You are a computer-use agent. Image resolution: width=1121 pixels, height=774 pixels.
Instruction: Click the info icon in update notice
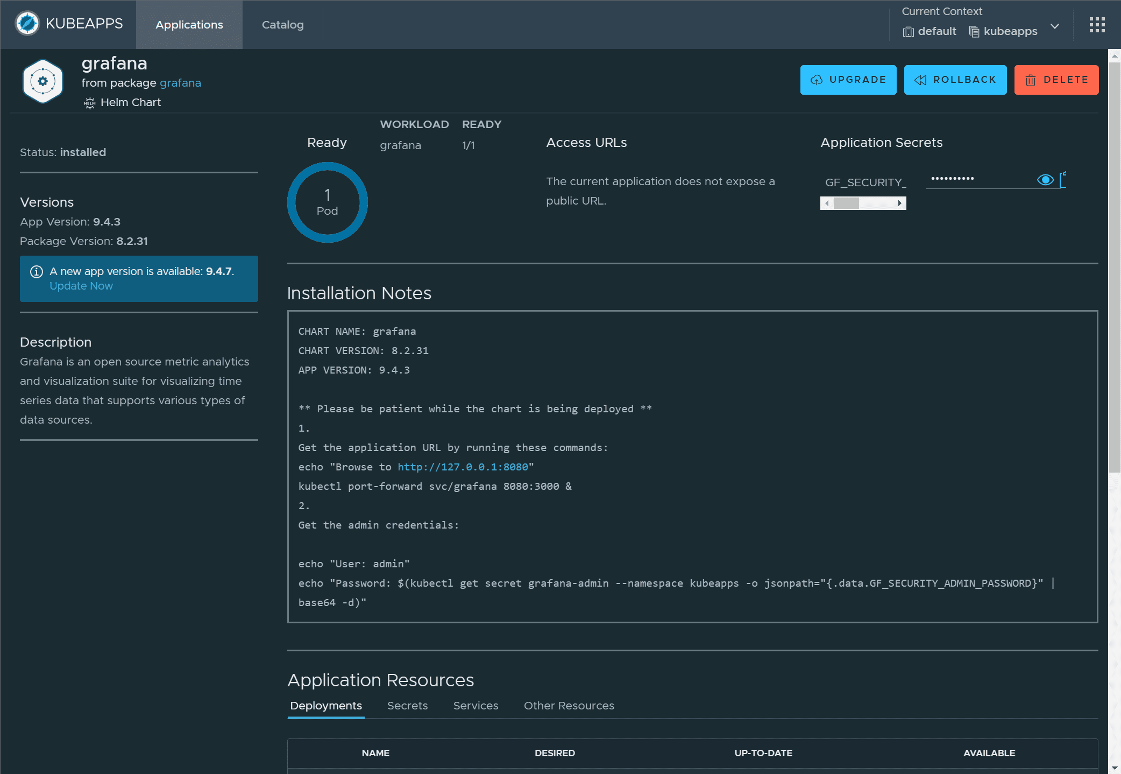[36, 272]
